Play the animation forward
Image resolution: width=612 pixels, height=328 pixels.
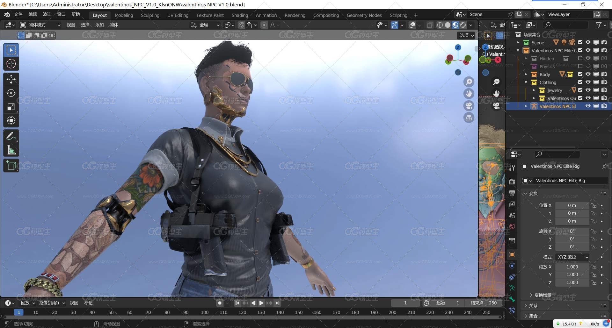261,303
